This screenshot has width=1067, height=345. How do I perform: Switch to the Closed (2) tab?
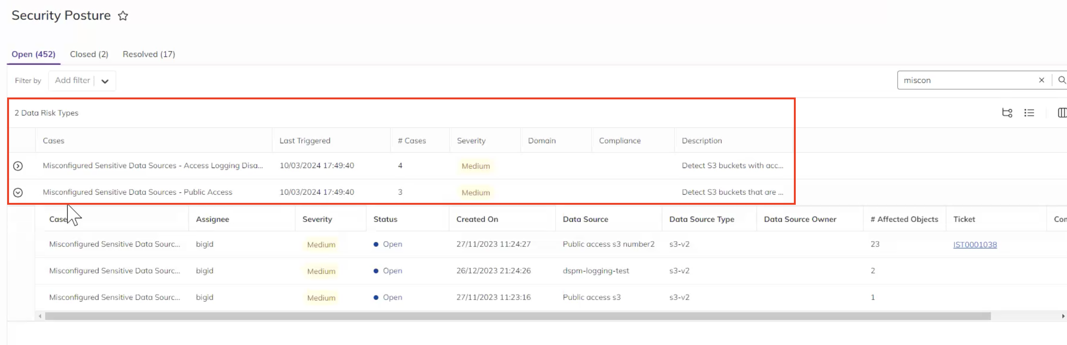point(89,54)
